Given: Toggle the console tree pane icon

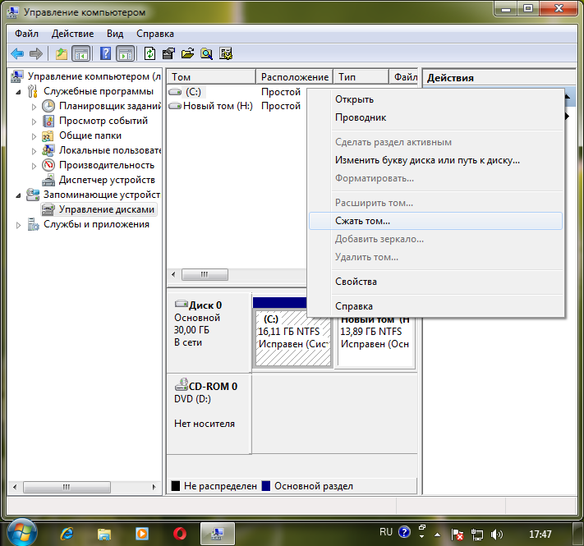Looking at the screenshot, I should tap(81, 53).
